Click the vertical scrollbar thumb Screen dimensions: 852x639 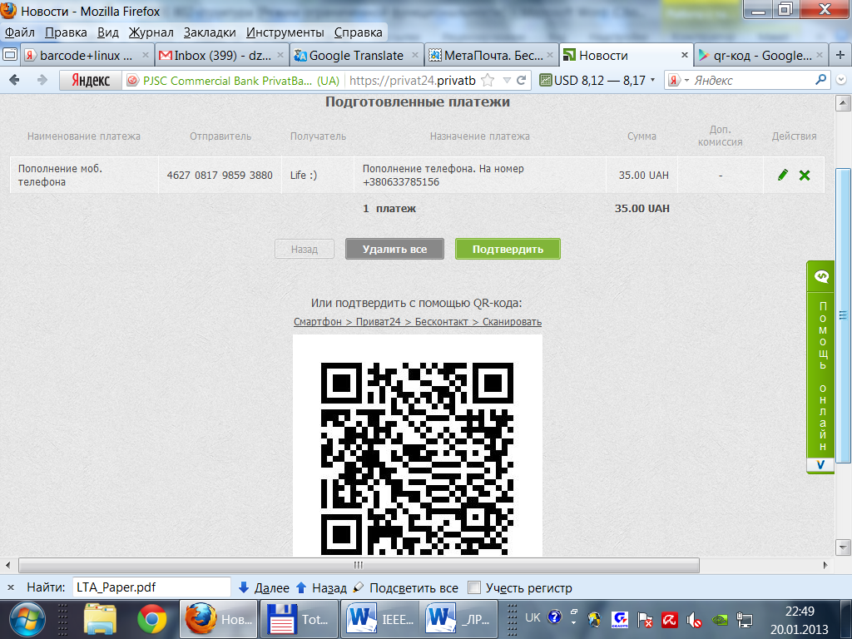pos(843,315)
